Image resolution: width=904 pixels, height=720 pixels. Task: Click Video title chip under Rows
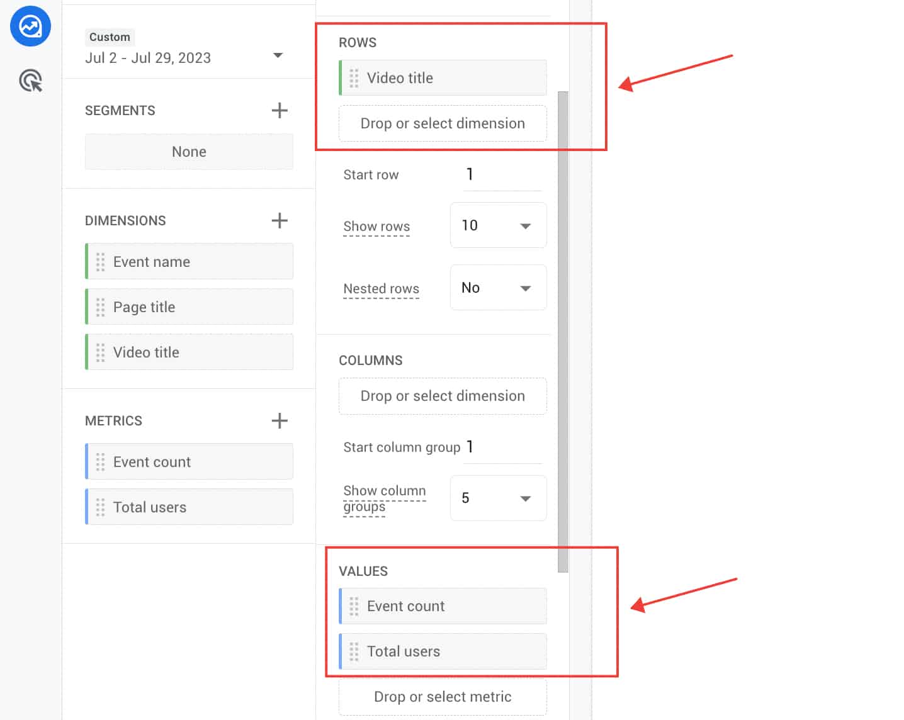click(443, 78)
